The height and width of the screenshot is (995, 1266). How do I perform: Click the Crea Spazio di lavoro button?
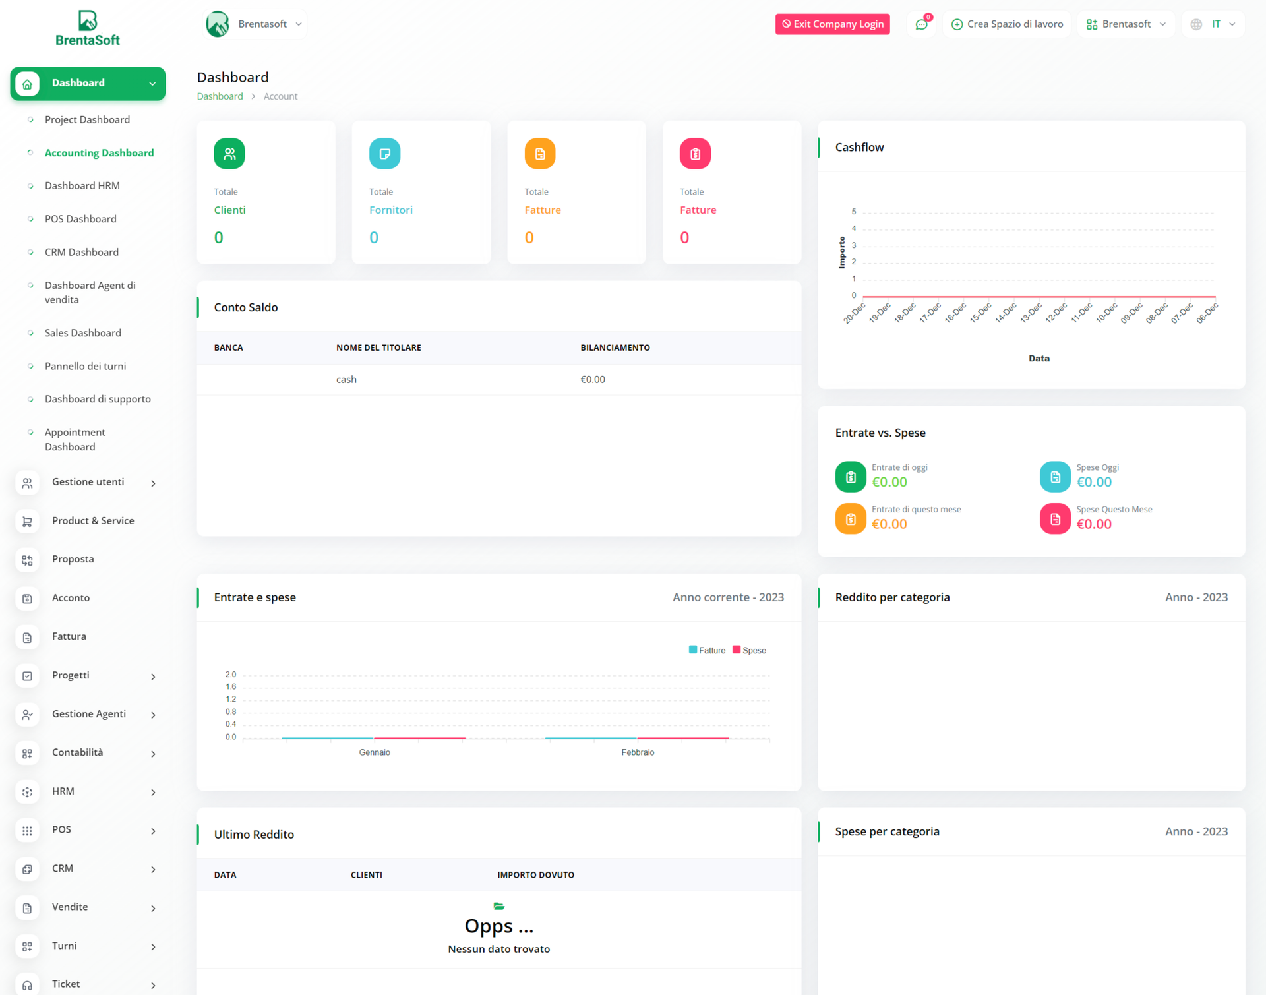coord(1006,24)
